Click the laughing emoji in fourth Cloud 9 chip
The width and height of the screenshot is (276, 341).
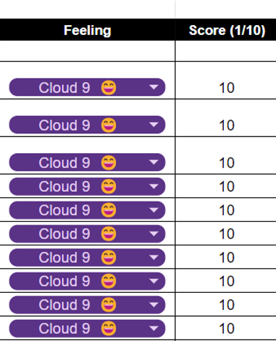(108, 187)
